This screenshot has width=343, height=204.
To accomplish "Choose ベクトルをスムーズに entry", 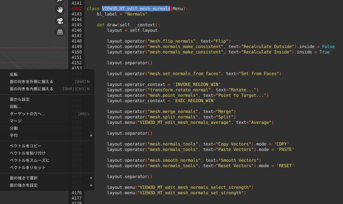I will [x=47, y=160].
